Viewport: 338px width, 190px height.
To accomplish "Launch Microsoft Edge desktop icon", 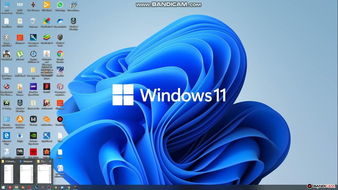I will [7, 139].
